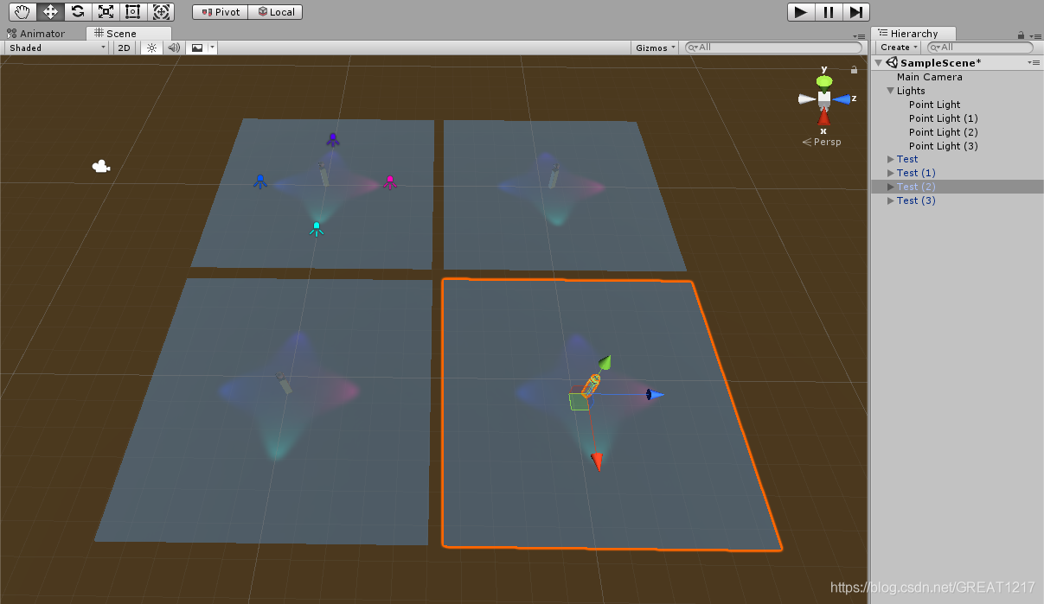Expand the Test (1) arrow
The height and width of the screenshot is (604, 1044).
pyautogui.click(x=891, y=173)
